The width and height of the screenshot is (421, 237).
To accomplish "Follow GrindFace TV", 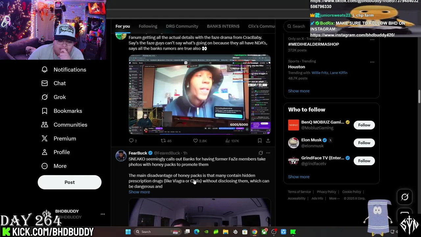I will point(364,161).
